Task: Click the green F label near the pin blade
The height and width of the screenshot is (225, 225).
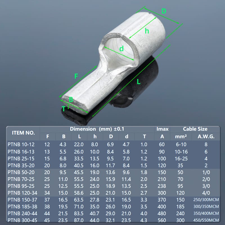Action: click(x=76, y=76)
